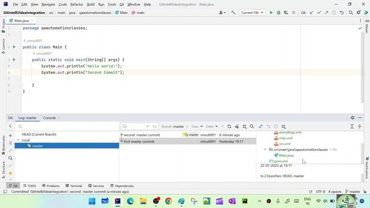Viewport: 370px width, 208px height.
Task: Click Group By icon in changes pane
Action: pos(283,127)
